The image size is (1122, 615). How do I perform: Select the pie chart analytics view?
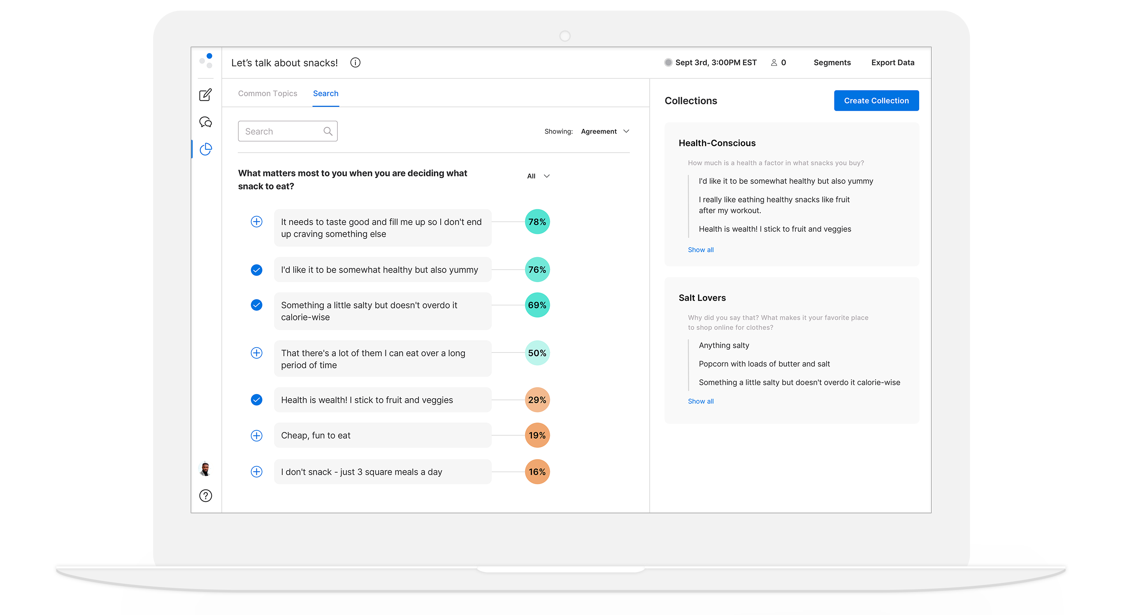205,149
